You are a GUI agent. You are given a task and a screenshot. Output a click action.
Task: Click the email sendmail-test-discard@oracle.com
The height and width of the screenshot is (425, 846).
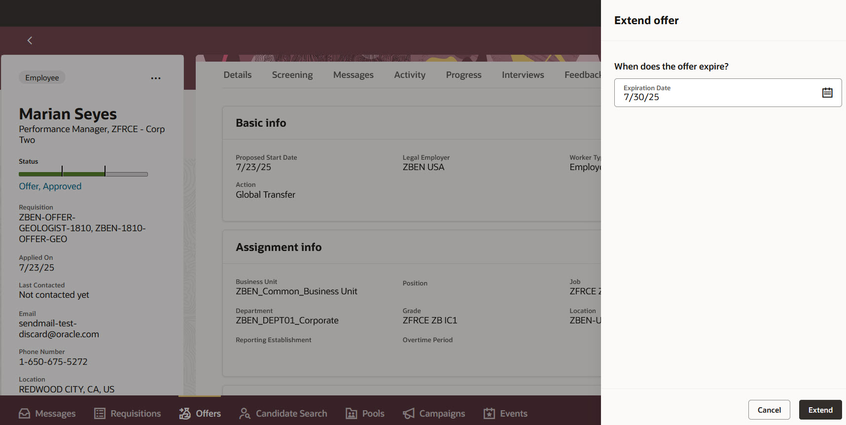click(59, 329)
